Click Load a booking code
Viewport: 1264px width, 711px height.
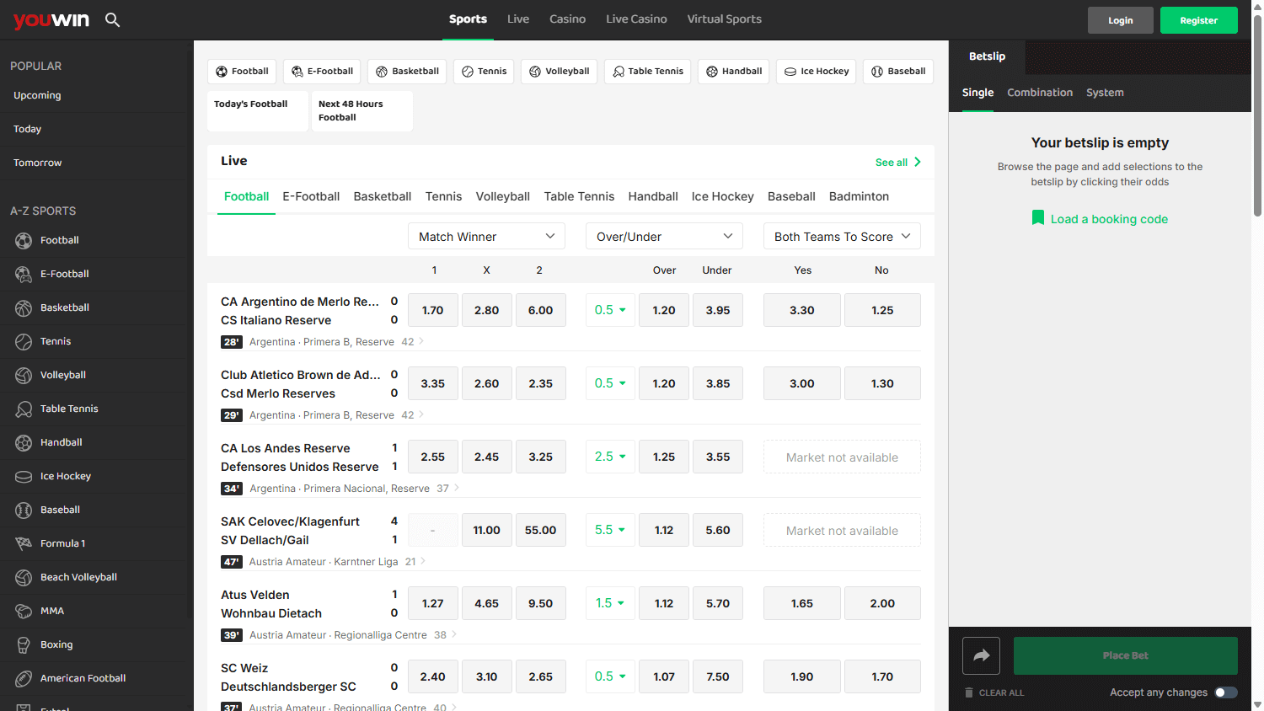(x=1109, y=218)
